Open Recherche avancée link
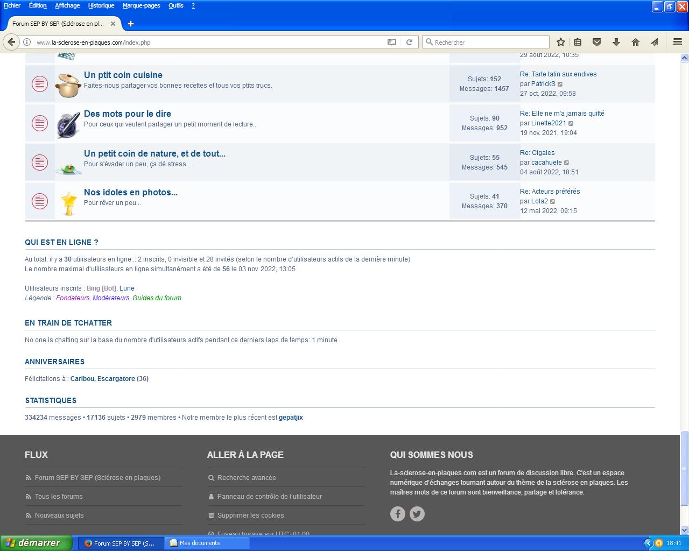The height and width of the screenshot is (551, 689). tap(247, 478)
